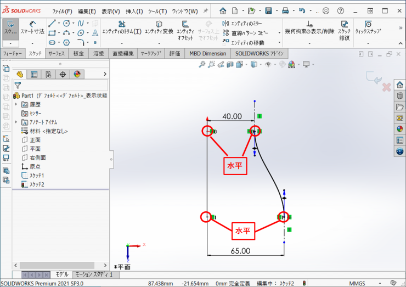Open the 挿入(I) Insert menu
This screenshot has height=287, width=406.
coord(134,11)
